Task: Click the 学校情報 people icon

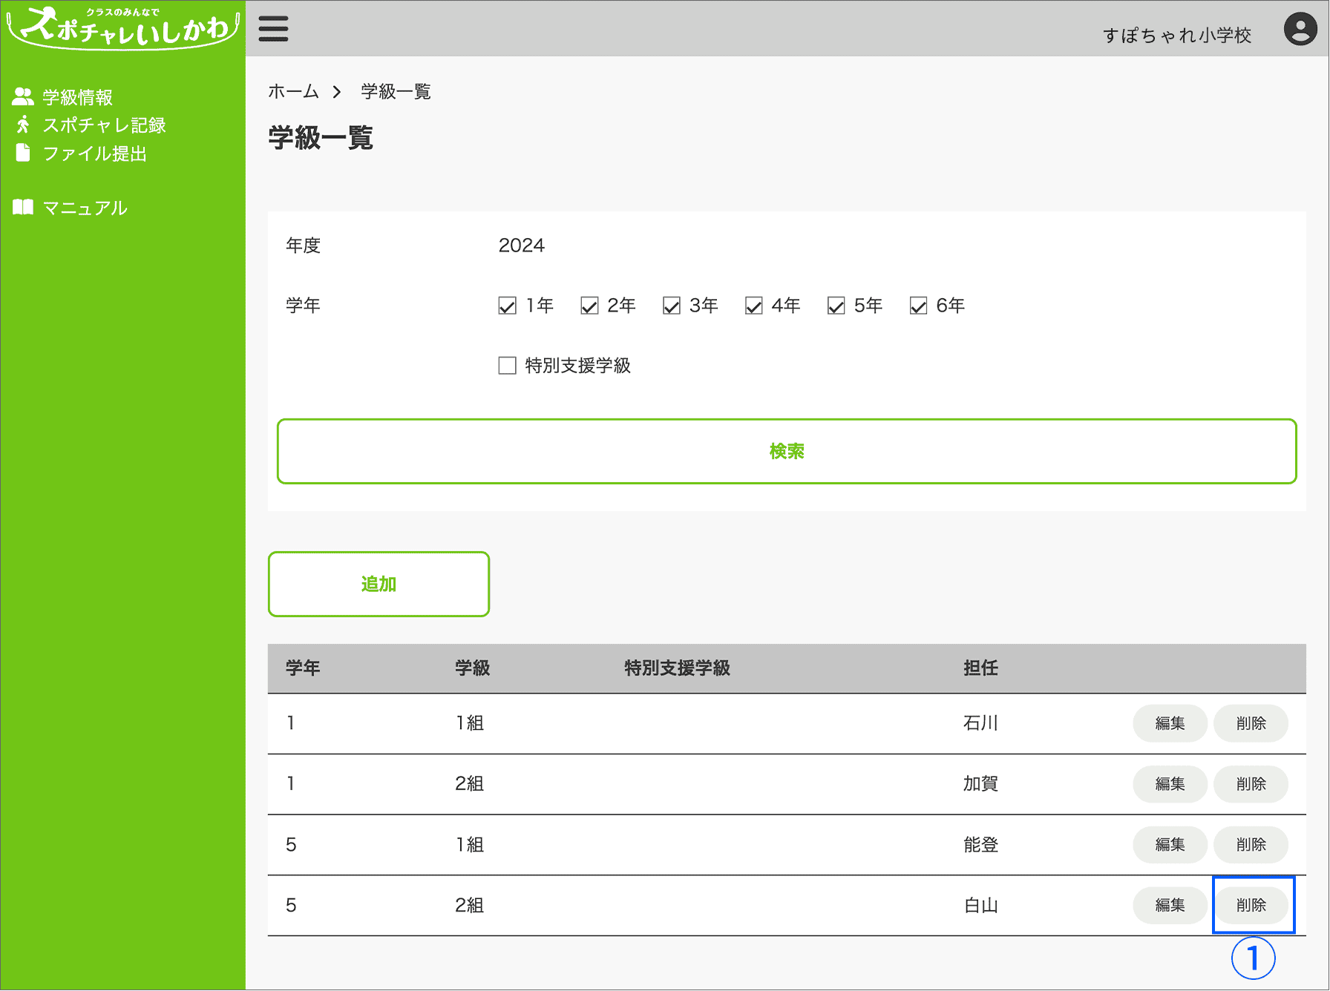Action: tap(23, 96)
